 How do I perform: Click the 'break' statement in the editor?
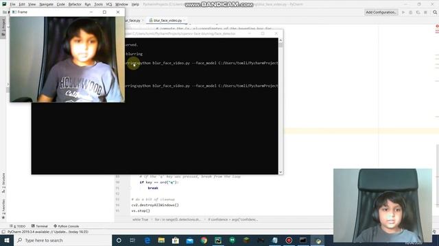point(153,188)
